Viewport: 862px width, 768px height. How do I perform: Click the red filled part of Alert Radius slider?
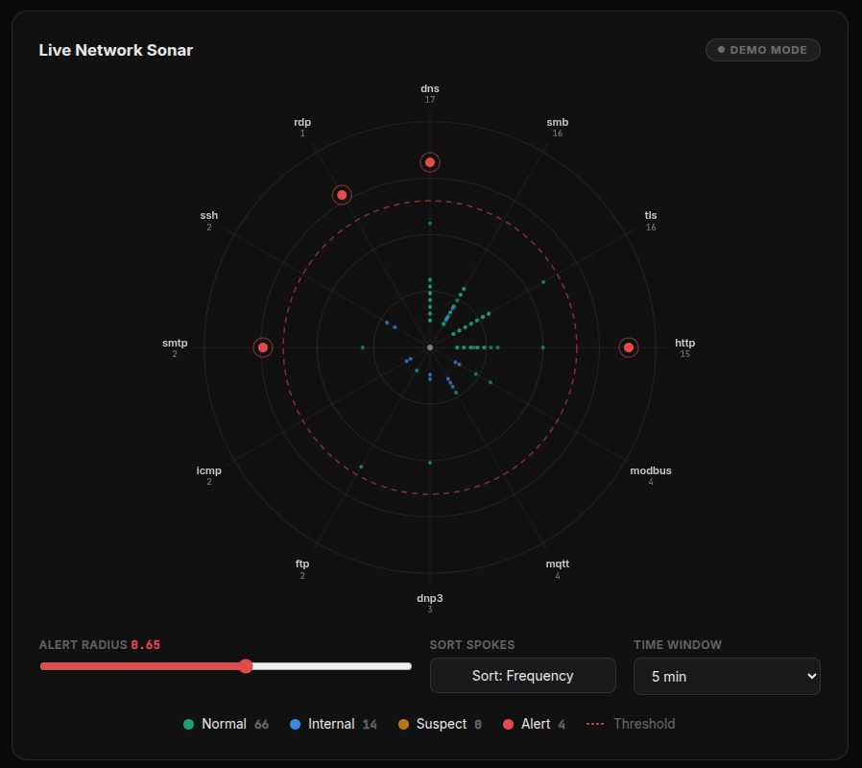[140, 666]
